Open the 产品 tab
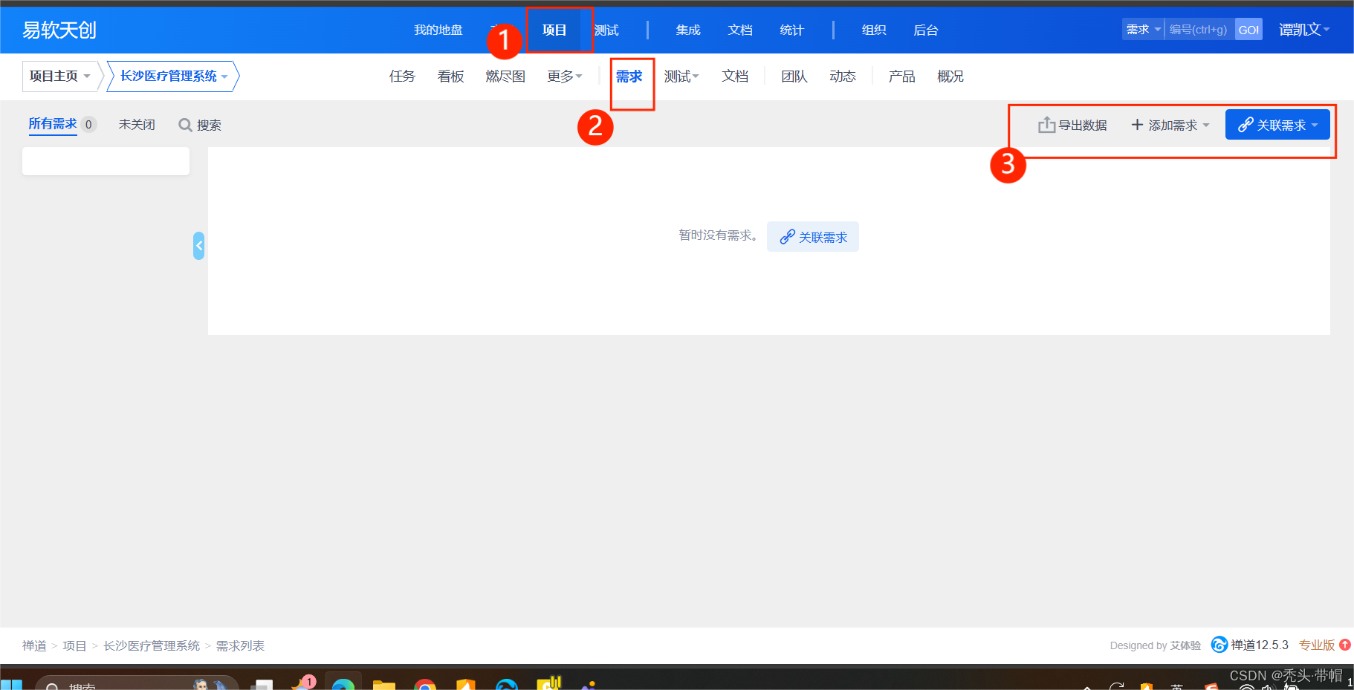This screenshot has height=690, width=1354. [901, 77]
